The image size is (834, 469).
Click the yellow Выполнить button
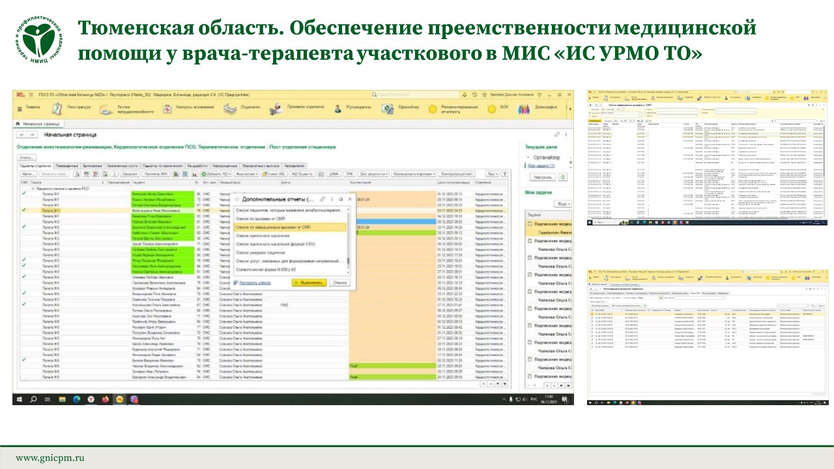point(308,283)
